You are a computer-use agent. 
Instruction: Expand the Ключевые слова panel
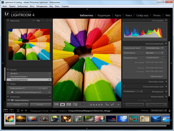click(166, 81)
